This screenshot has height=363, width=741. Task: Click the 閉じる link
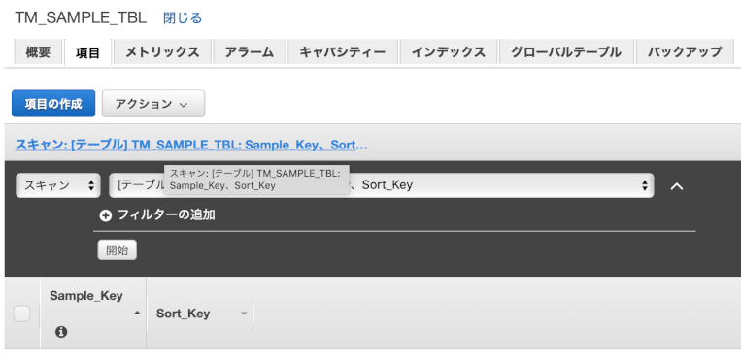coord(183,18)
